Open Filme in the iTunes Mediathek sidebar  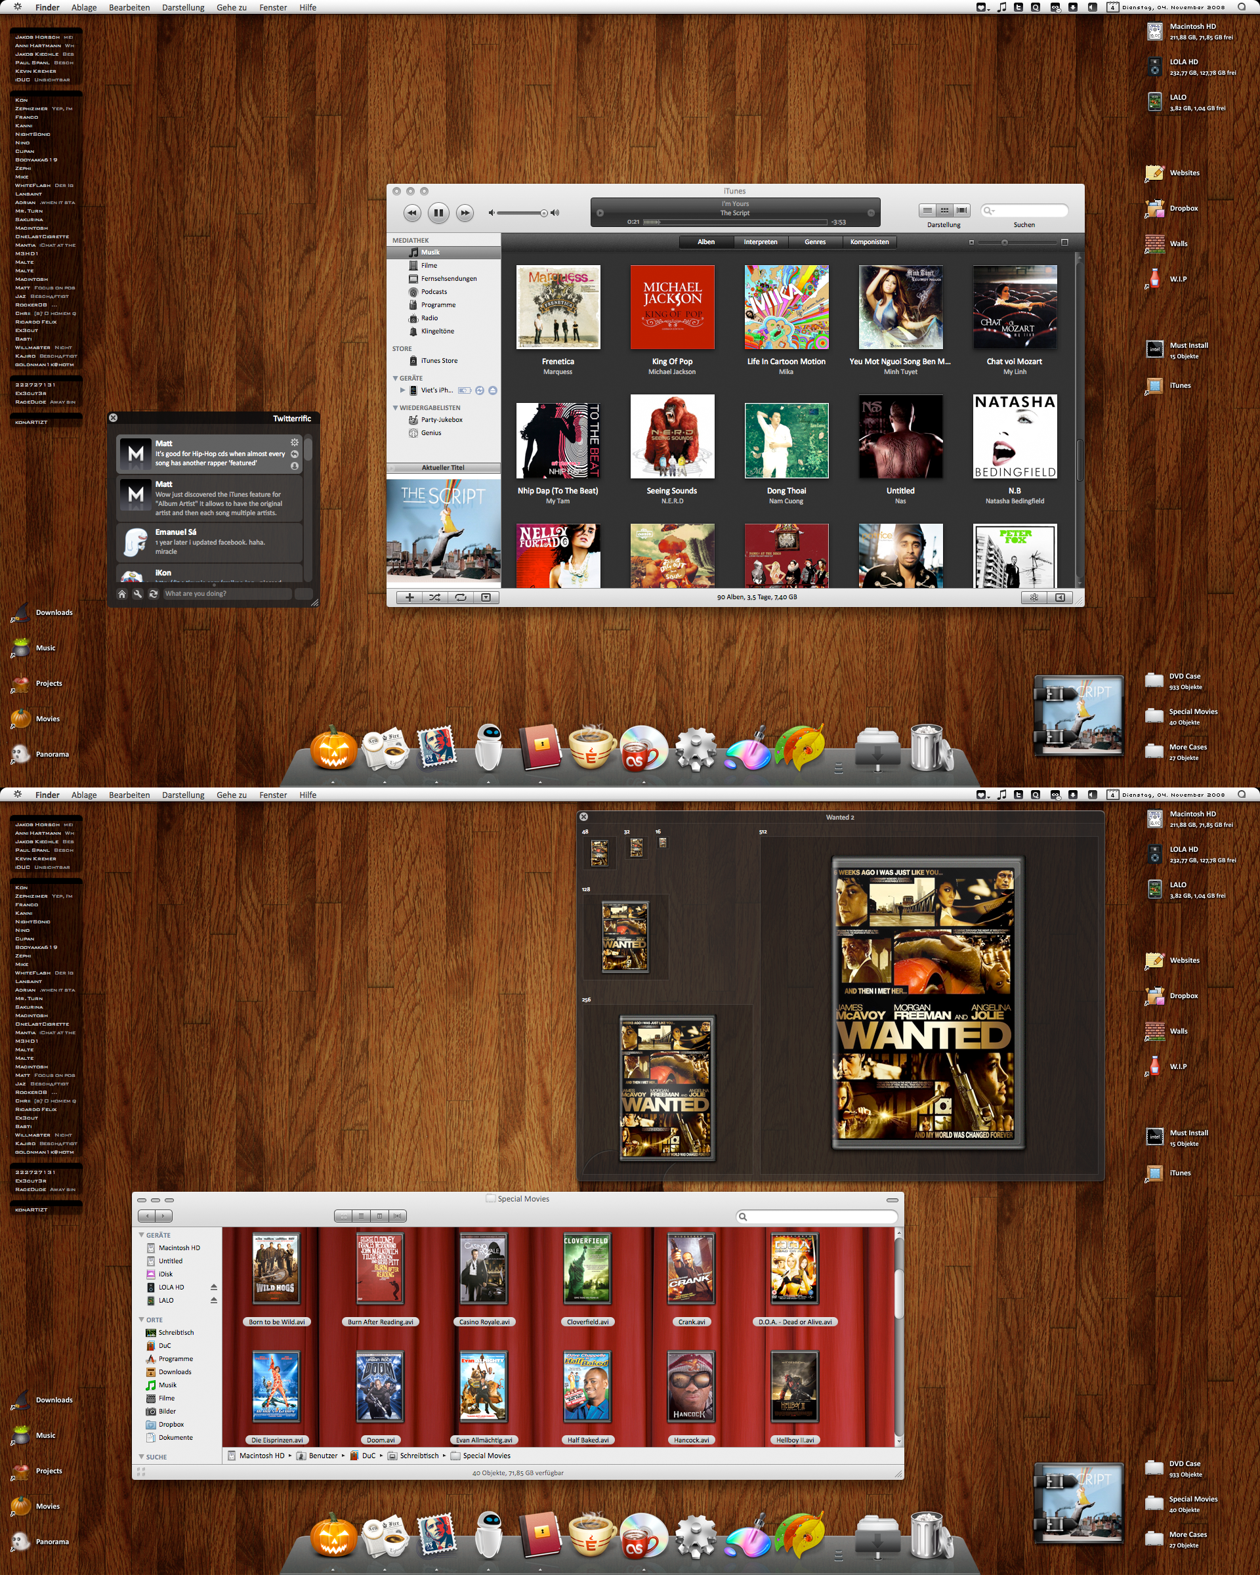429,265
